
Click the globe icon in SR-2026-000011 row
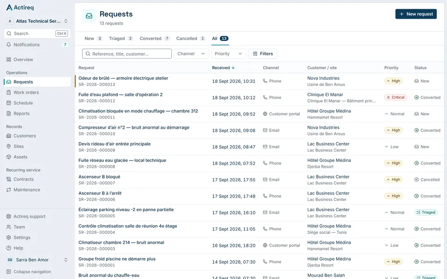click(265, 114)
